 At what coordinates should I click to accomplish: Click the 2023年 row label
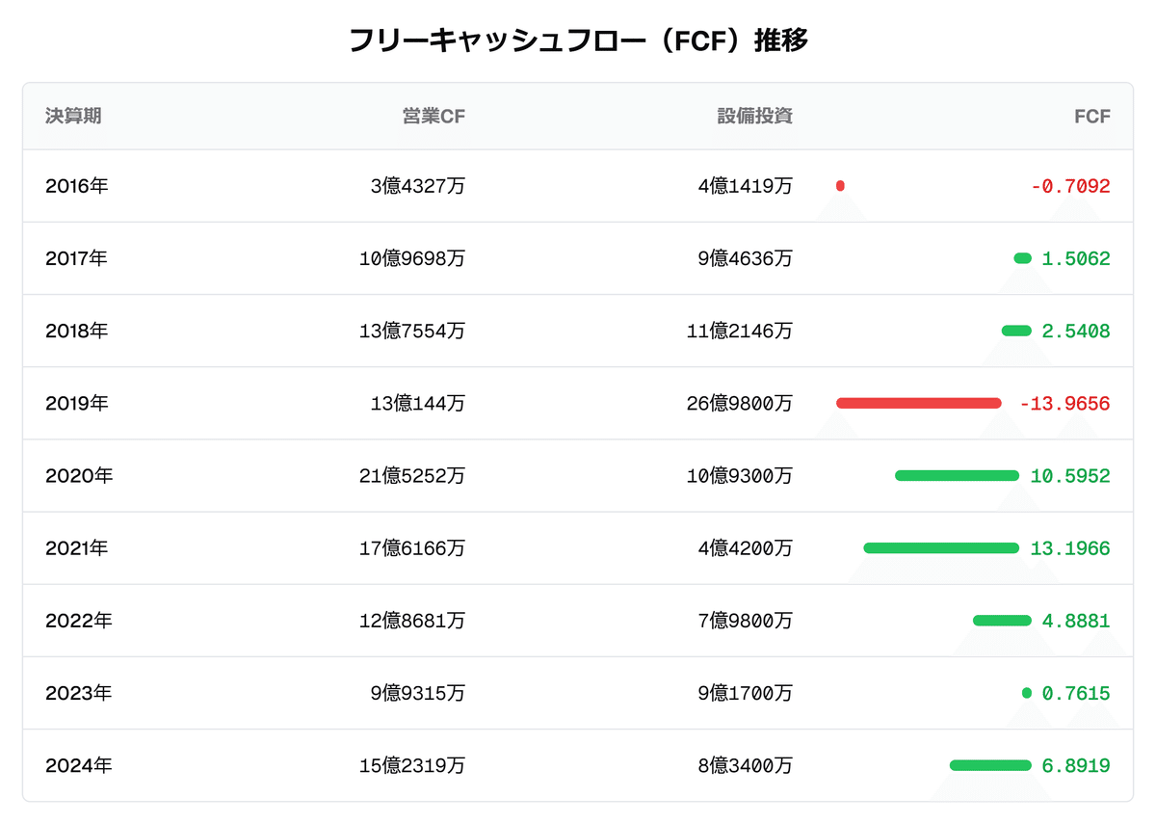[x=78, y=694]
